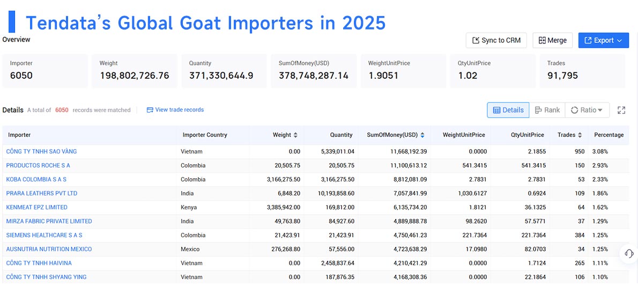Open importer SIEMENS HEALTHCARE S A S
Screen dimensions: 638x286
(44, 235)
